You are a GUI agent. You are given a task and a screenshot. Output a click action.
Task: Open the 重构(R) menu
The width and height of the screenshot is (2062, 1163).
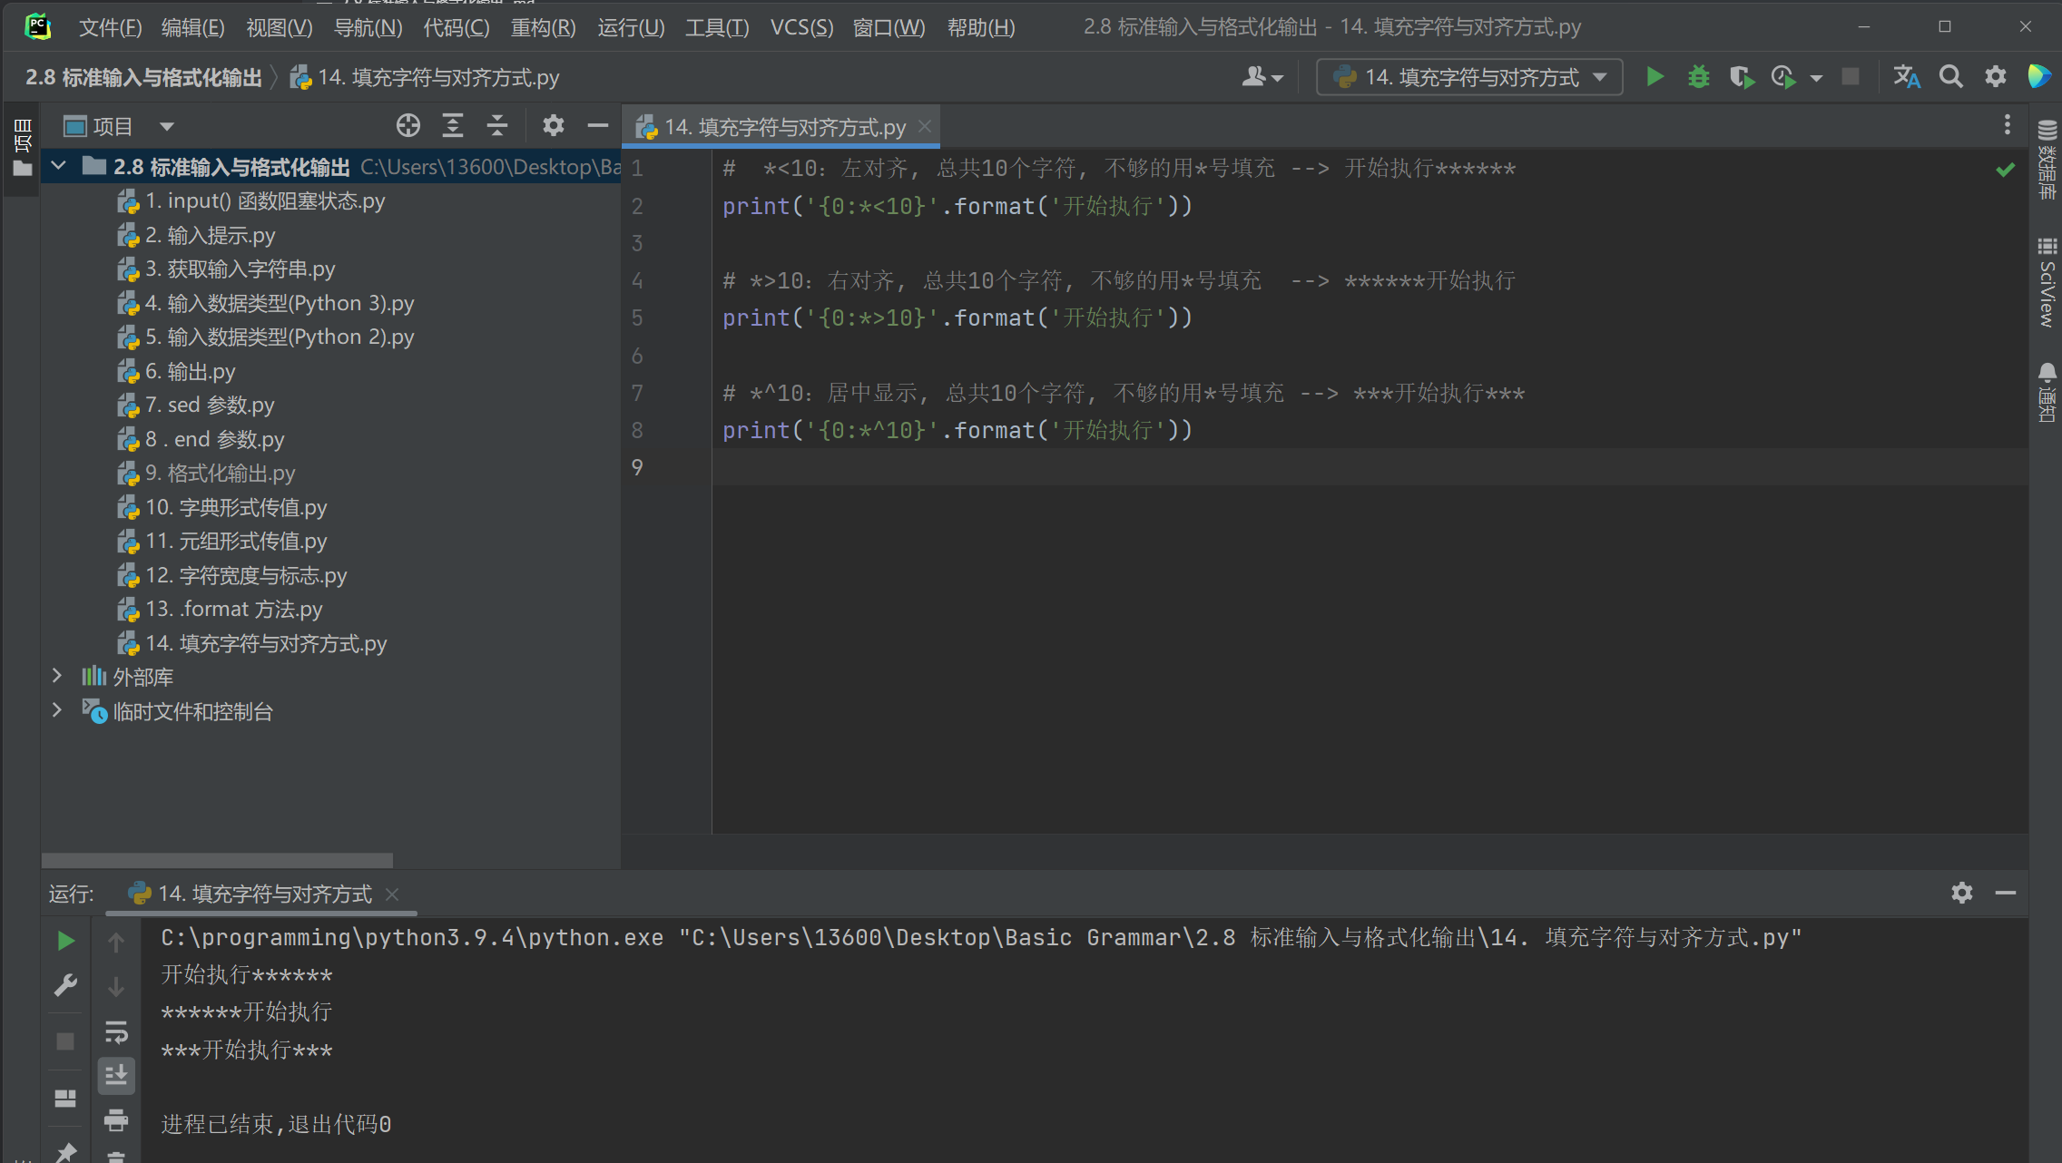[x=543, y=27]
